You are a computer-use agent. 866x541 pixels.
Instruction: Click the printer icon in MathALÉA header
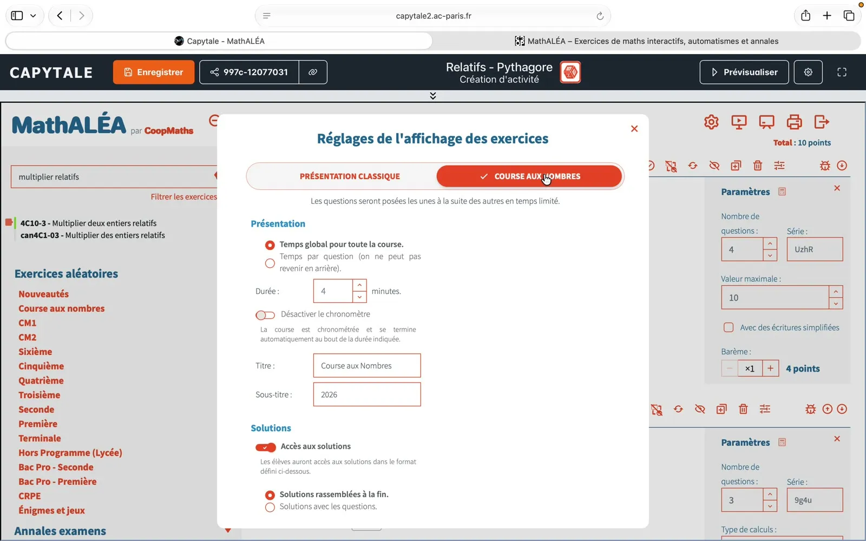point(794,122)
